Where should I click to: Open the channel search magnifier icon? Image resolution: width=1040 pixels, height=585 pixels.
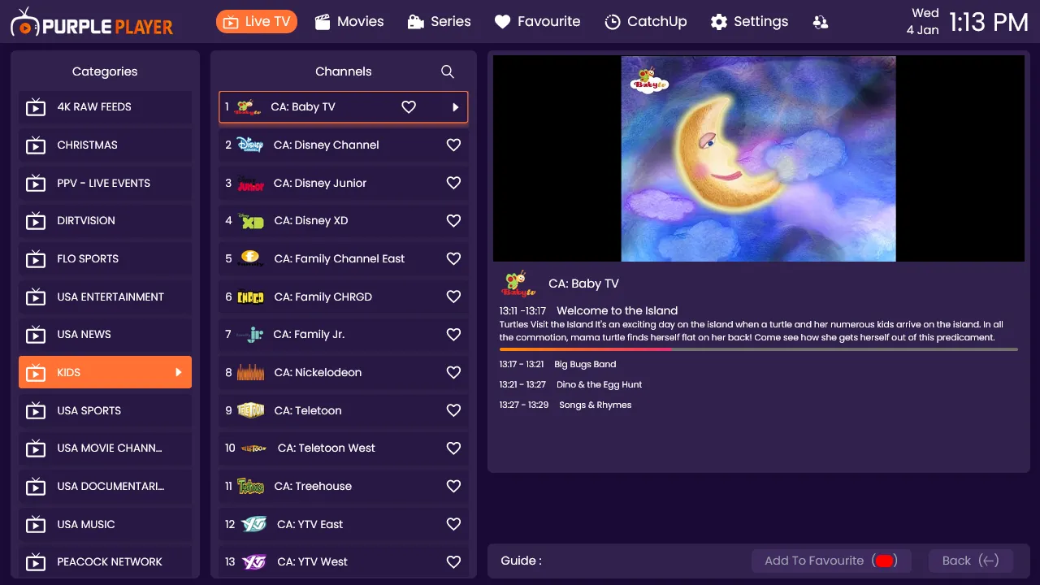[x=447, y=71]
